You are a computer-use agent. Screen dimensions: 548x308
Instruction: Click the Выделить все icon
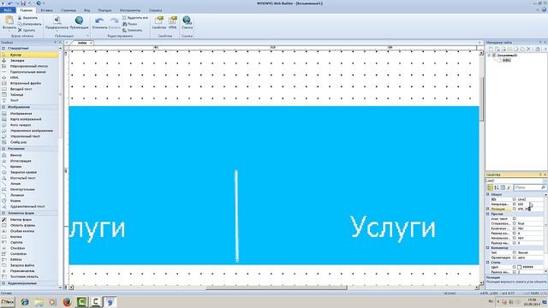[x=124, y=17]
